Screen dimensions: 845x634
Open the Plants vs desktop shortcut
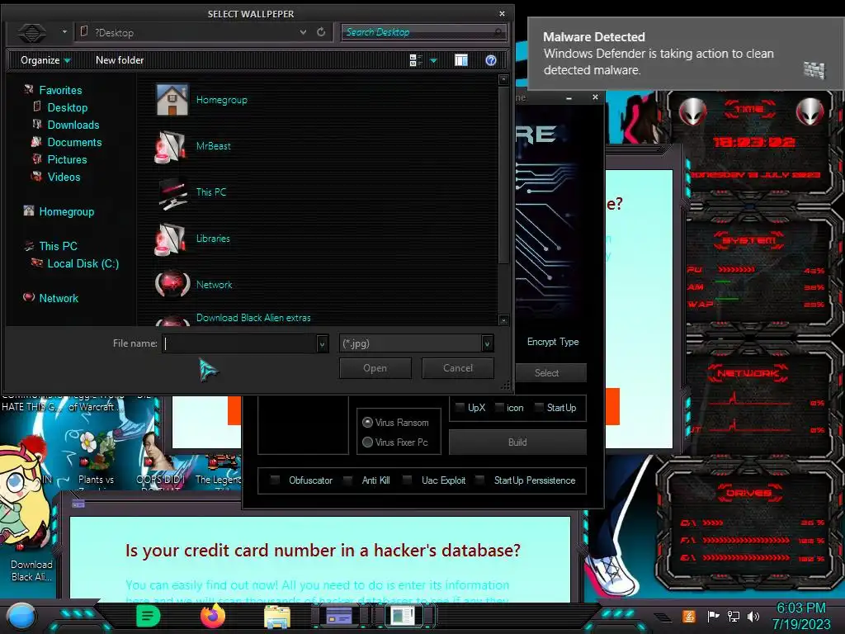96,458
